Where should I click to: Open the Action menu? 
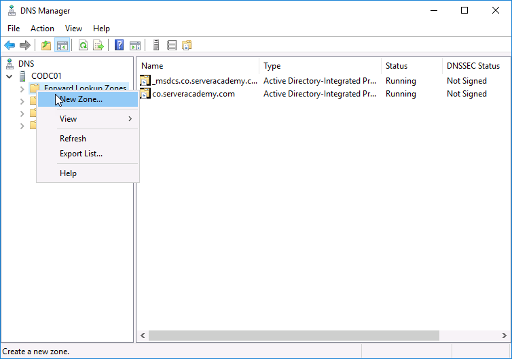tap(42, 29)
